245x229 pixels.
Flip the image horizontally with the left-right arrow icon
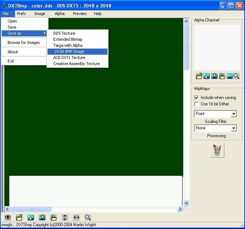click(76, 218)
